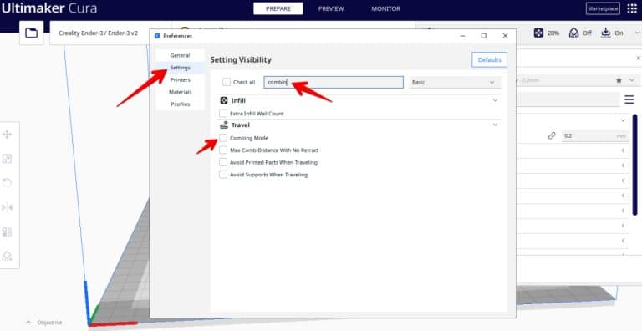Click the setting visibility search field
The width and height of the screenshot is (642, 331).
coord(334,83)
